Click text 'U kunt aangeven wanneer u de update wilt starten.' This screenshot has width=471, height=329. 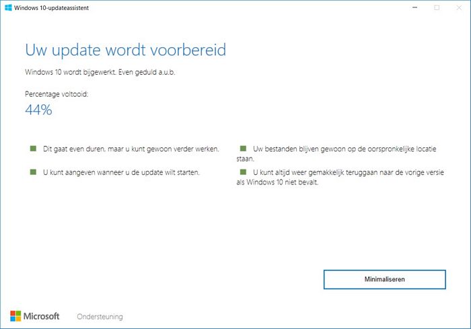point(121,172)
